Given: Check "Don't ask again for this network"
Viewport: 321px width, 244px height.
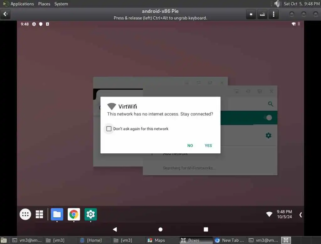Looking at the screenshot, I should pos(109,129).
